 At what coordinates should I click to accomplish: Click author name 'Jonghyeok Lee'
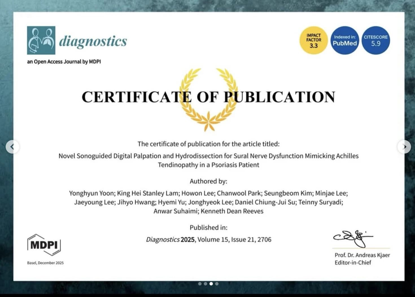pos(210,202)
